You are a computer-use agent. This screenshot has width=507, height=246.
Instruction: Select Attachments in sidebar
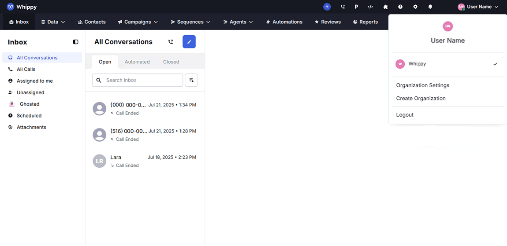[42, 127]
